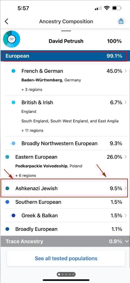Open the + 11 regions link

click(x=32, y=130)
